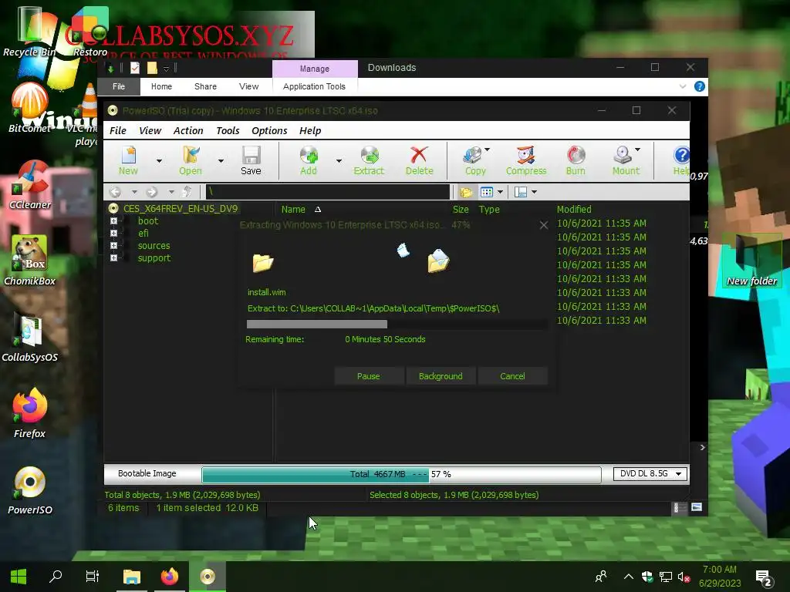Click the Back navigation arrow in PowerISO
Image resolution: width=790 pixels, height=592 pixels.
116,192
